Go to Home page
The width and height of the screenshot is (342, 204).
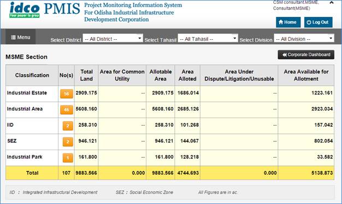(288, 22)
